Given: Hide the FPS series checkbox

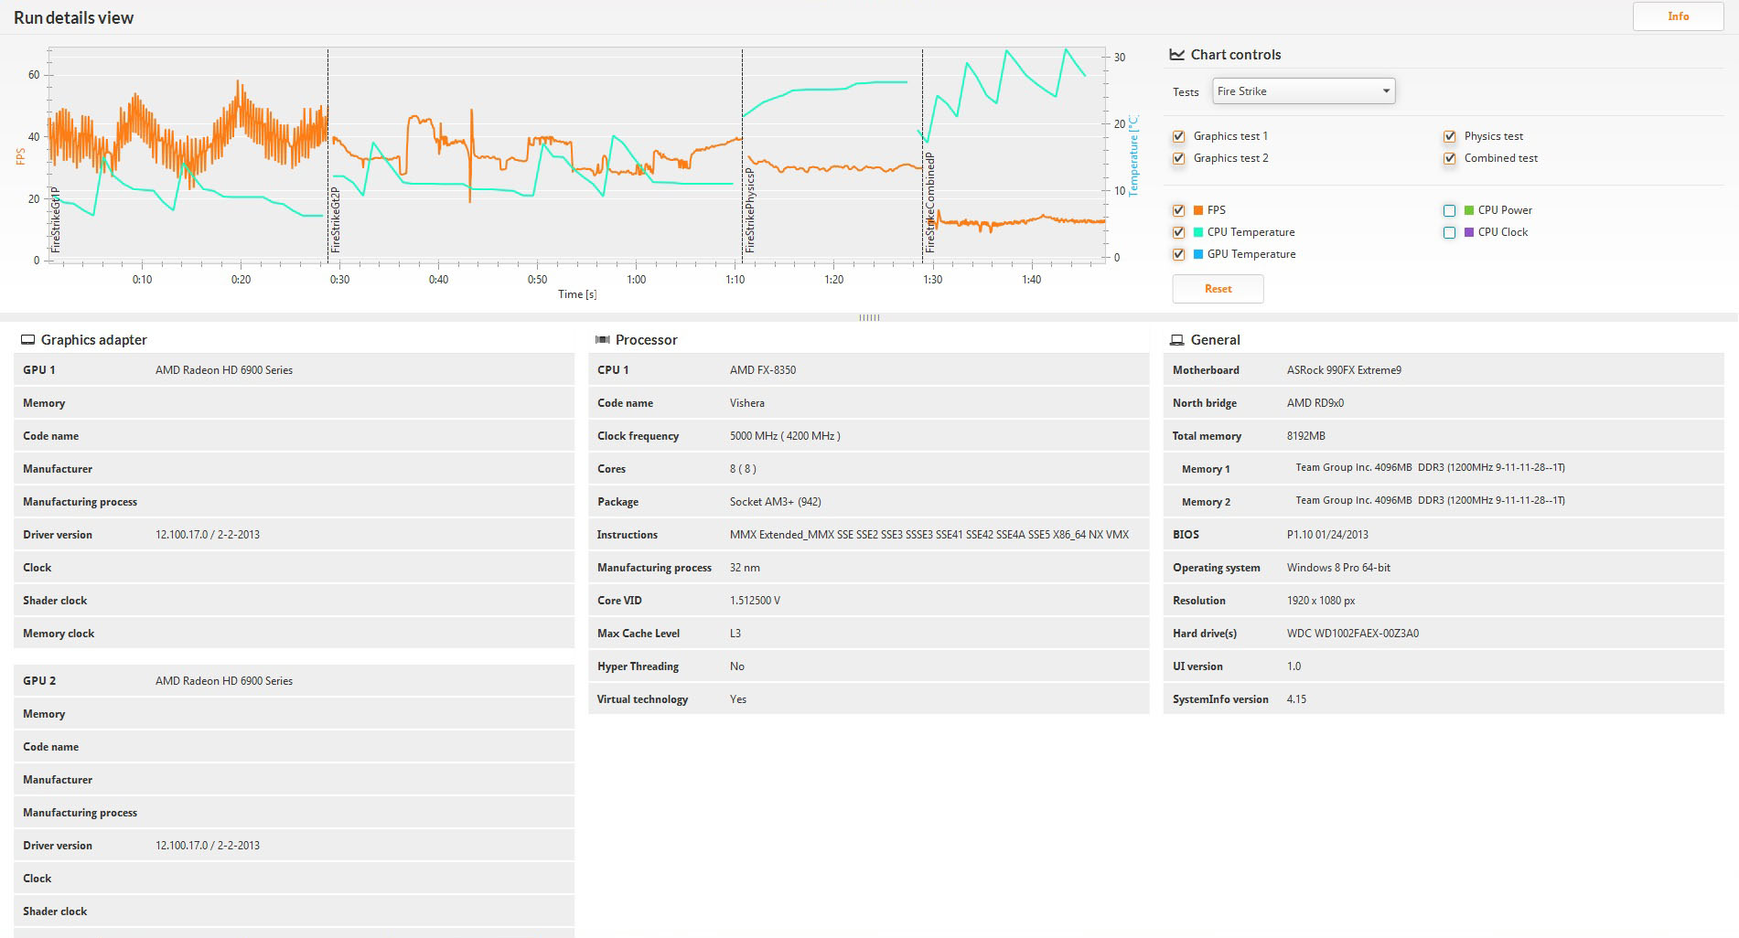Looking at the screenshot, I should pyautogui.click(x=1178, y=210).
